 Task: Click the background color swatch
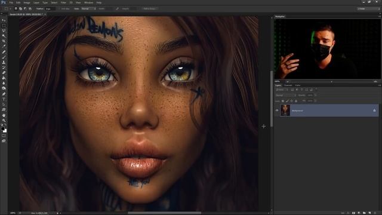pos(5,131)
